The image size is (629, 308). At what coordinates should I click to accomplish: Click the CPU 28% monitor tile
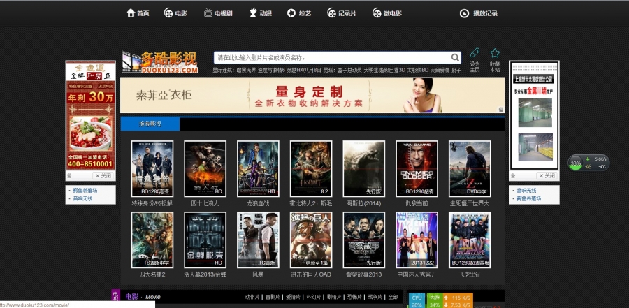pyautogui.click(x=417, y=301)
